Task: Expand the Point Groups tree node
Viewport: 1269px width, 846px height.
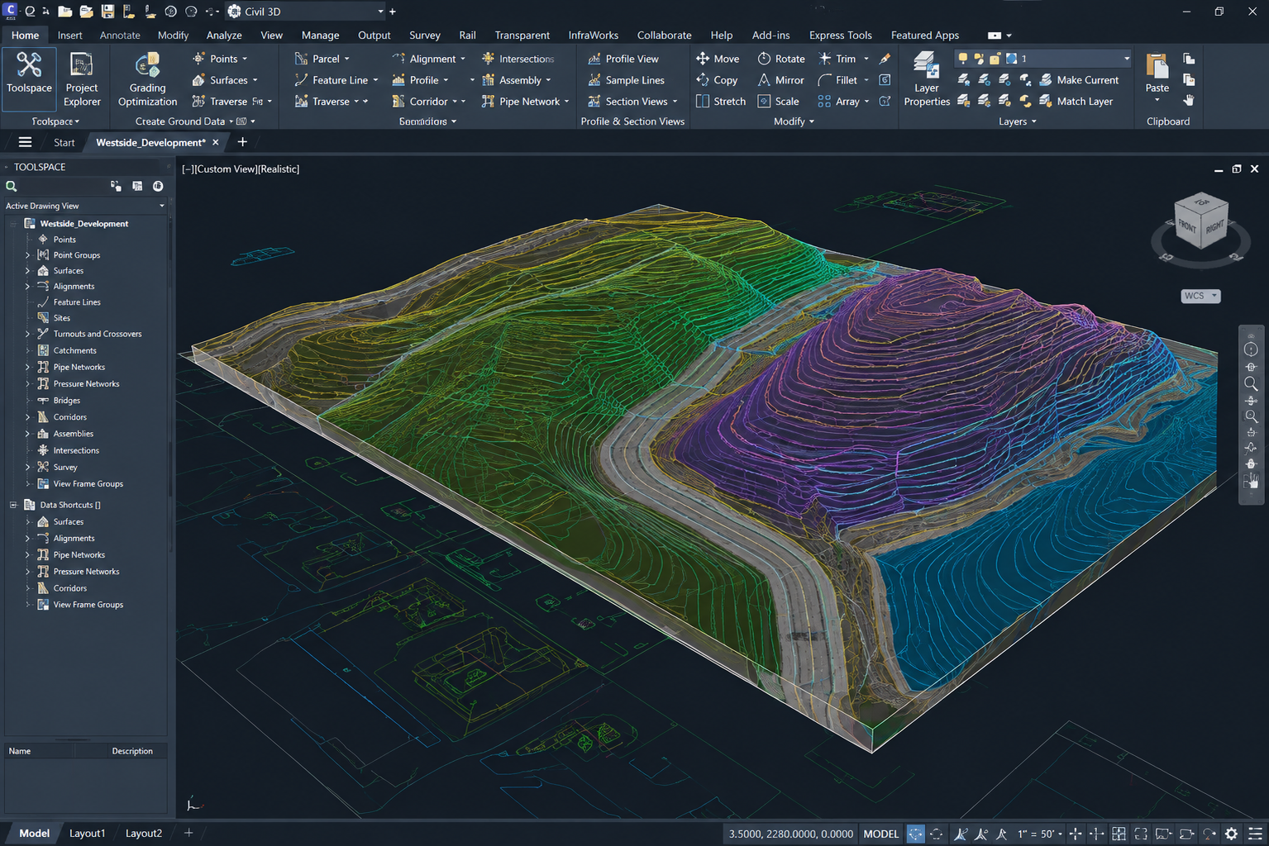Action: [27, 255]
